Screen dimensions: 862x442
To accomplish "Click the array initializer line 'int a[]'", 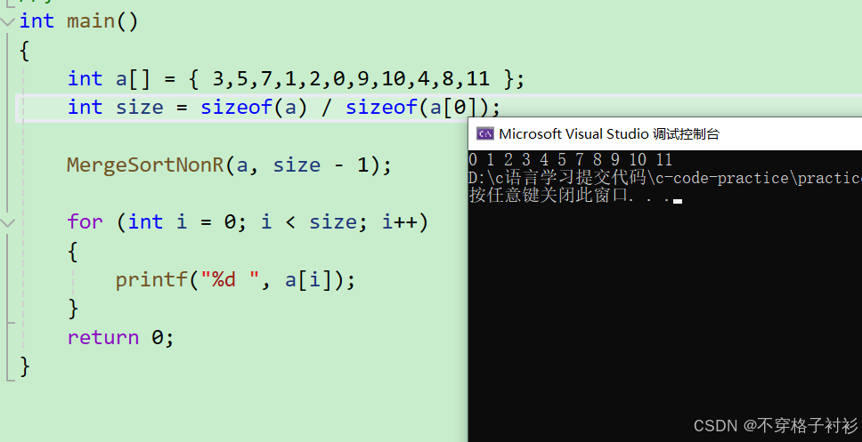I will tap(297, 79).
